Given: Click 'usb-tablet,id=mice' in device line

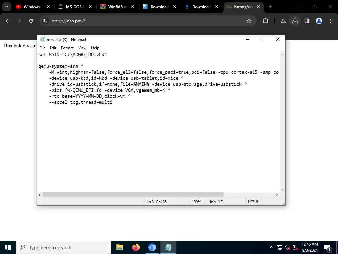Looking at the screenshot, I should (x=154, y=78).
